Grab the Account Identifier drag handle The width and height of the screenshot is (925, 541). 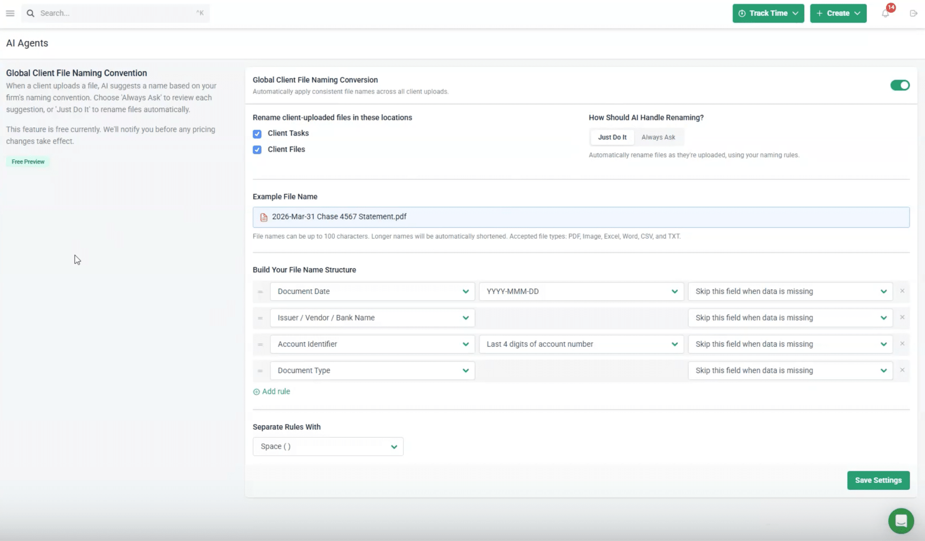click(x=260, y=344)
